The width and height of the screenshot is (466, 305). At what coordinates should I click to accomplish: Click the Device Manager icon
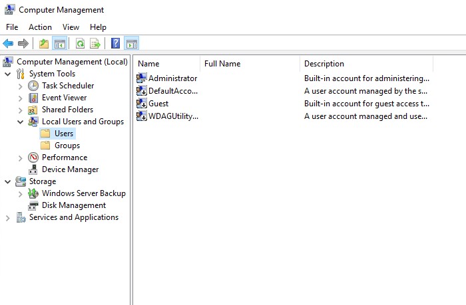33,169
